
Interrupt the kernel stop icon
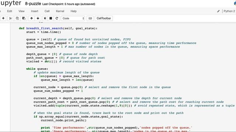(51, 18)
